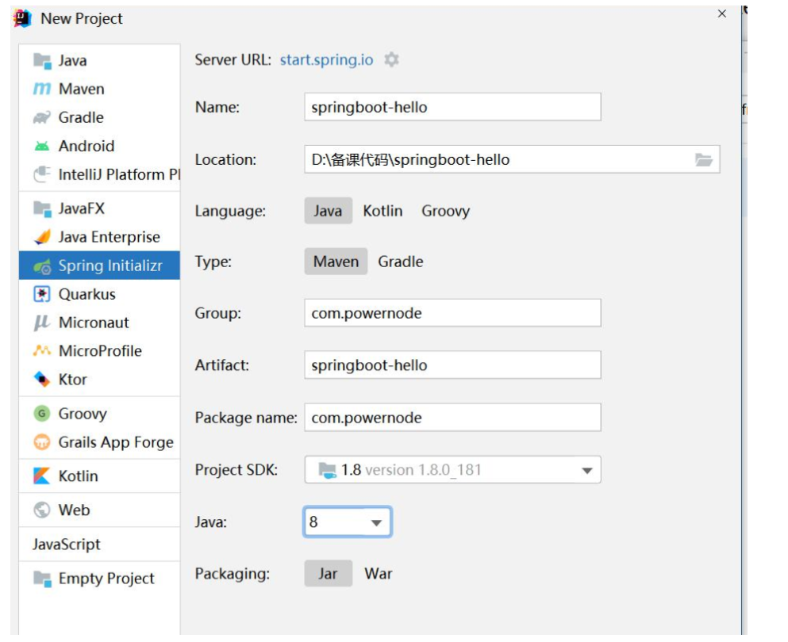The image size is (788, 642).
Task: Click the IntelliJ IDEA logo in title bar
Action: [x=22, y=18]
